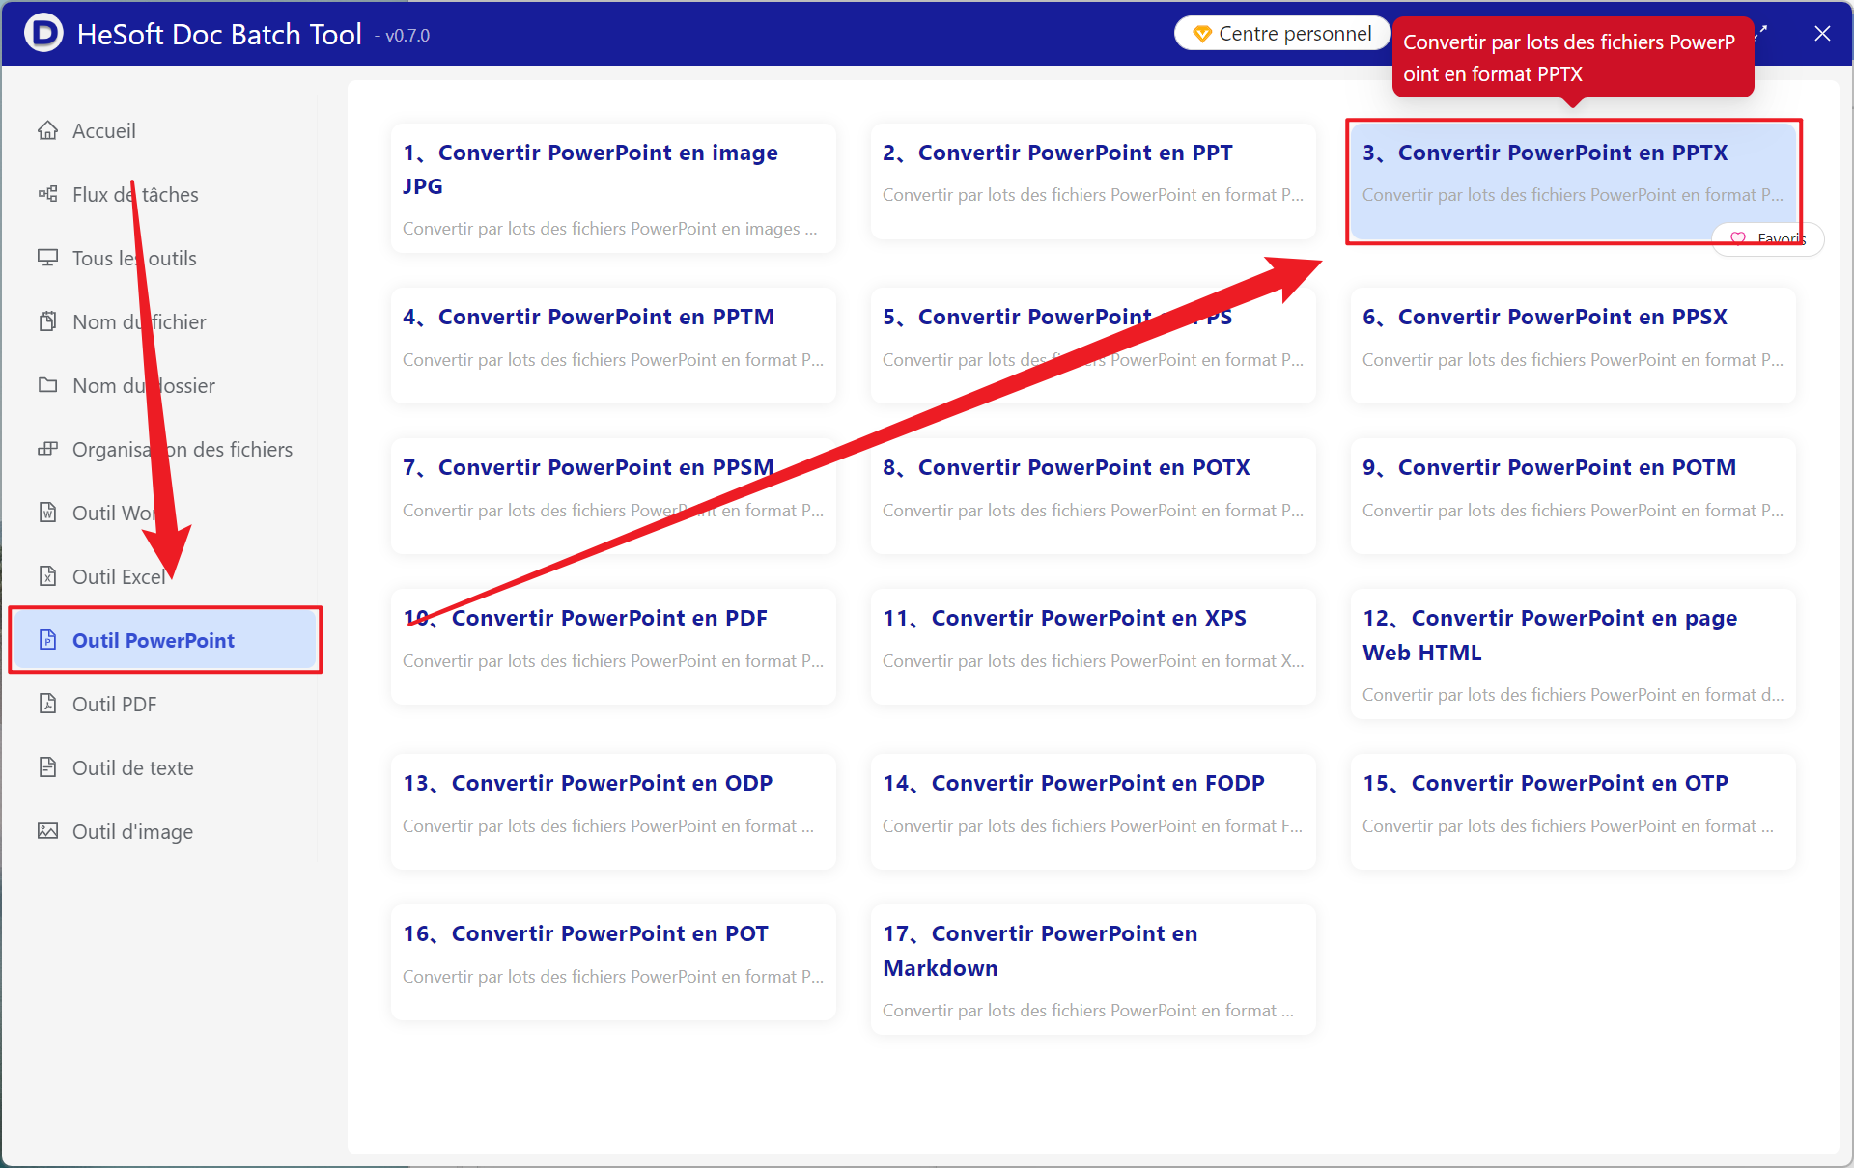Click the Outil PowerPoint icon
1854x1168 pixels.
coord(47,640)
